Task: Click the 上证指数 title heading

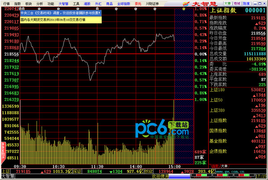Action: (223, 10)
